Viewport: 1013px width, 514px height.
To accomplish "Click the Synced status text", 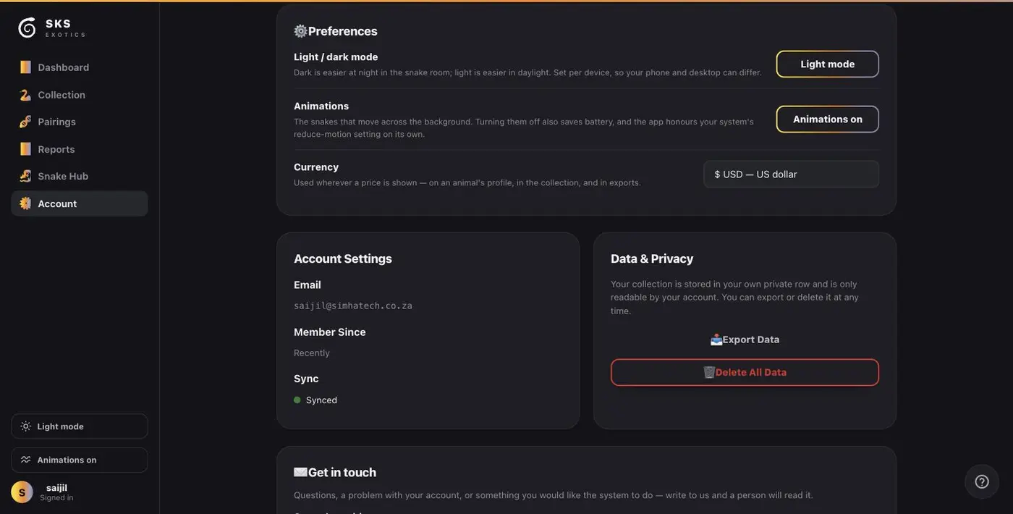I will tap(321, 400).
